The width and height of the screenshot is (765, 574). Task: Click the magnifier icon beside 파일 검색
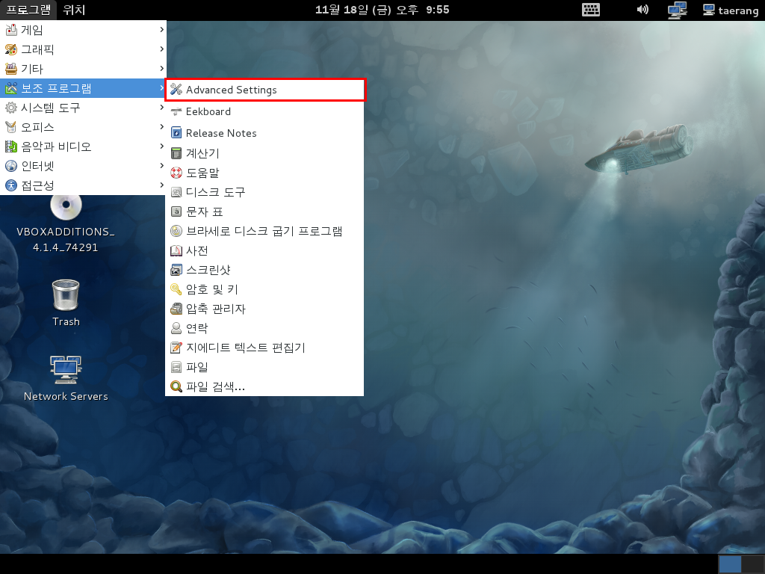click(176, 386)
